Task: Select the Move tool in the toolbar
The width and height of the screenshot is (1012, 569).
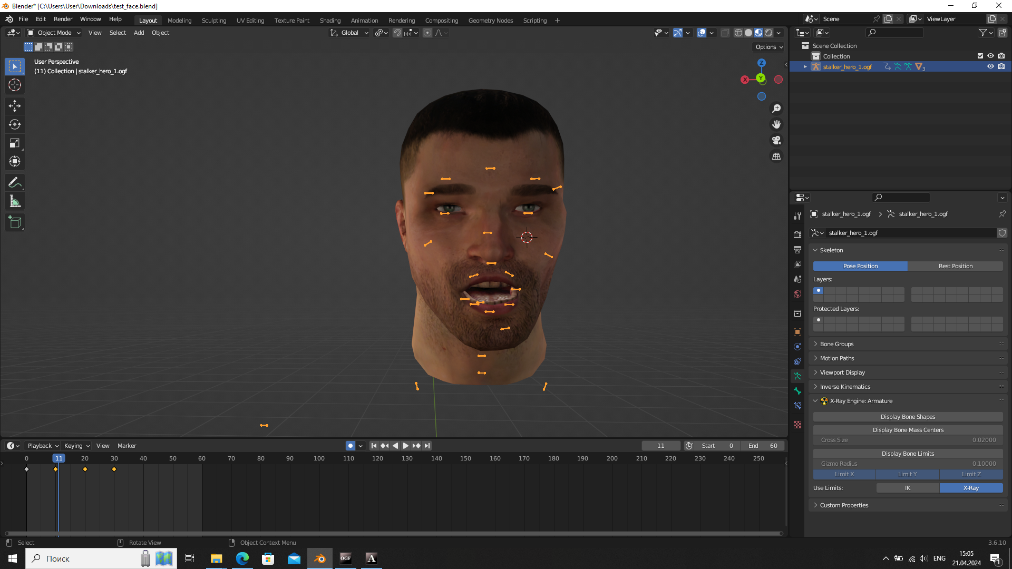Action: [x=14, y=106]
